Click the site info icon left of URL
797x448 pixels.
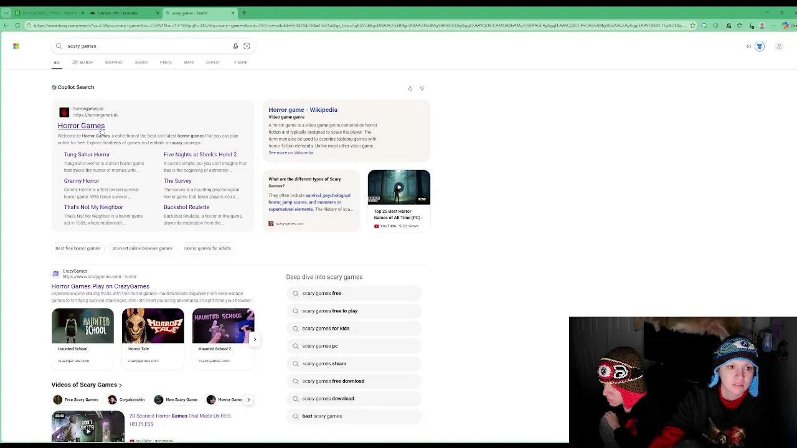pyautogui.click(x=29, y=26)
